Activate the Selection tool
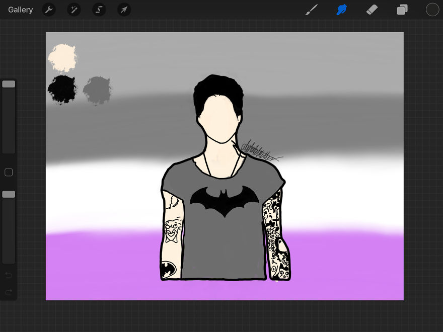This screenshot has height=332, width=443. coord(99,10)
